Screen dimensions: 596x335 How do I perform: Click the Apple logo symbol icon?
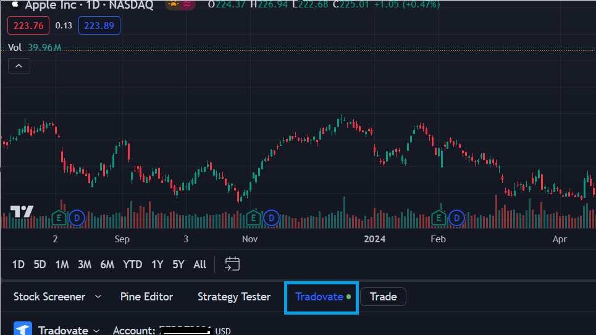(15, 4)
